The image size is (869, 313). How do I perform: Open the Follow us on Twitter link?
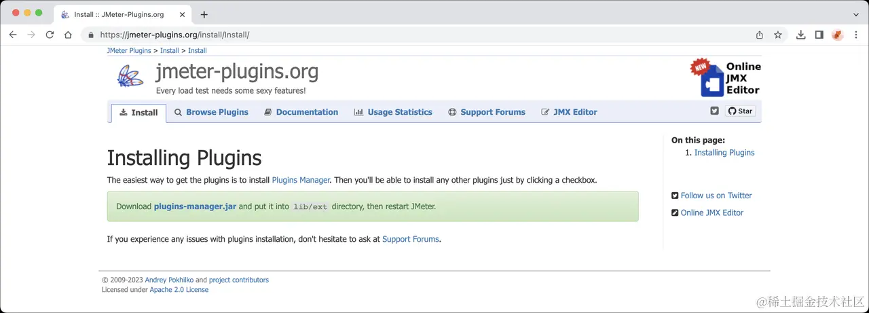click(x=716, y=196)
